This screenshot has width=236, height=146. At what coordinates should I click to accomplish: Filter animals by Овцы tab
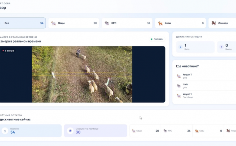pyautogui.click(x=73, y=23)
